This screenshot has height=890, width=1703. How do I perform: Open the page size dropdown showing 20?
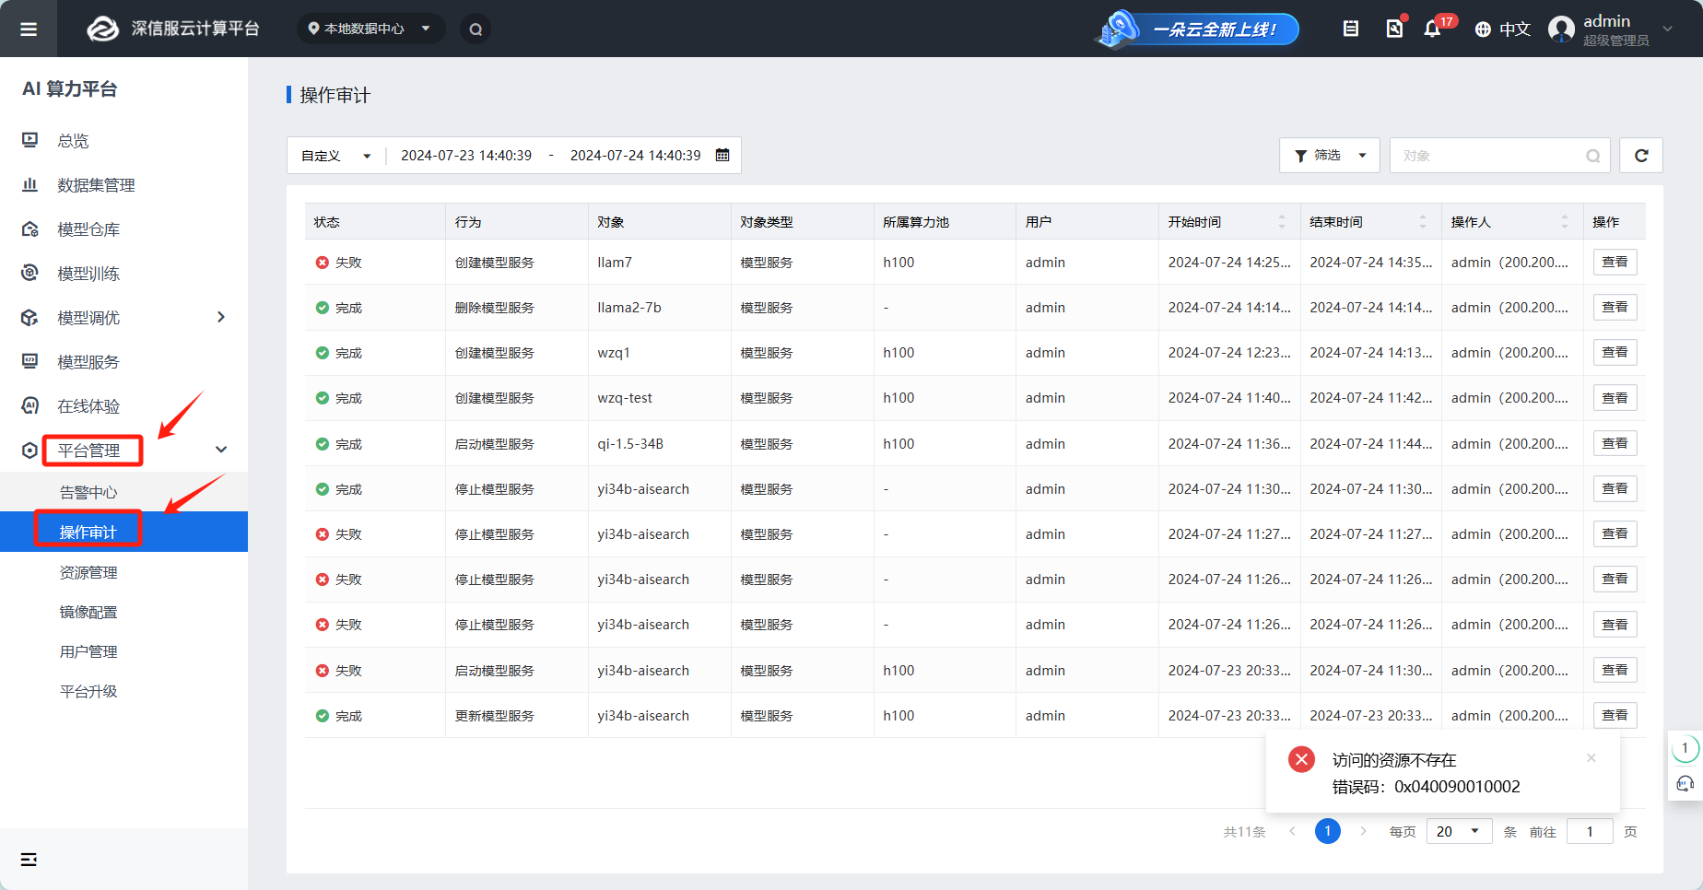coord(1459,831)
